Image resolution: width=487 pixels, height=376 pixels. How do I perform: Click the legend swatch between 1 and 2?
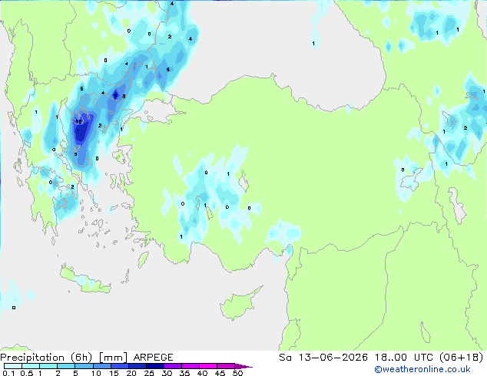48,366
